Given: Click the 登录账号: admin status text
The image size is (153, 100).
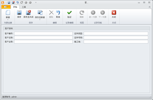Looking at the screenshot, I should [9, 97].
